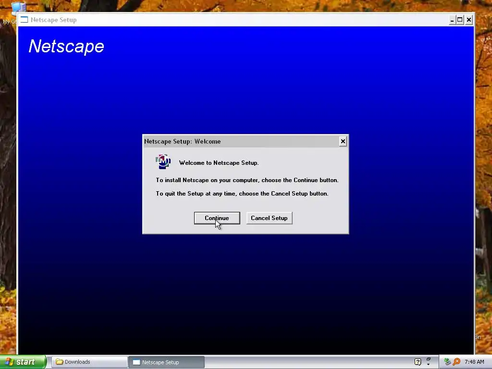Close the Netscape Setup: Welcome dialog
492x369 pixels.
[x=343, y=142]
